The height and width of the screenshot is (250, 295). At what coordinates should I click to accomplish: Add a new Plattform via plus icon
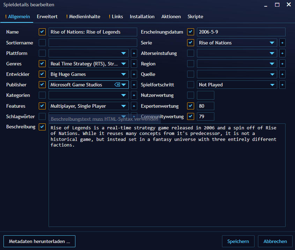coord(134,53)
